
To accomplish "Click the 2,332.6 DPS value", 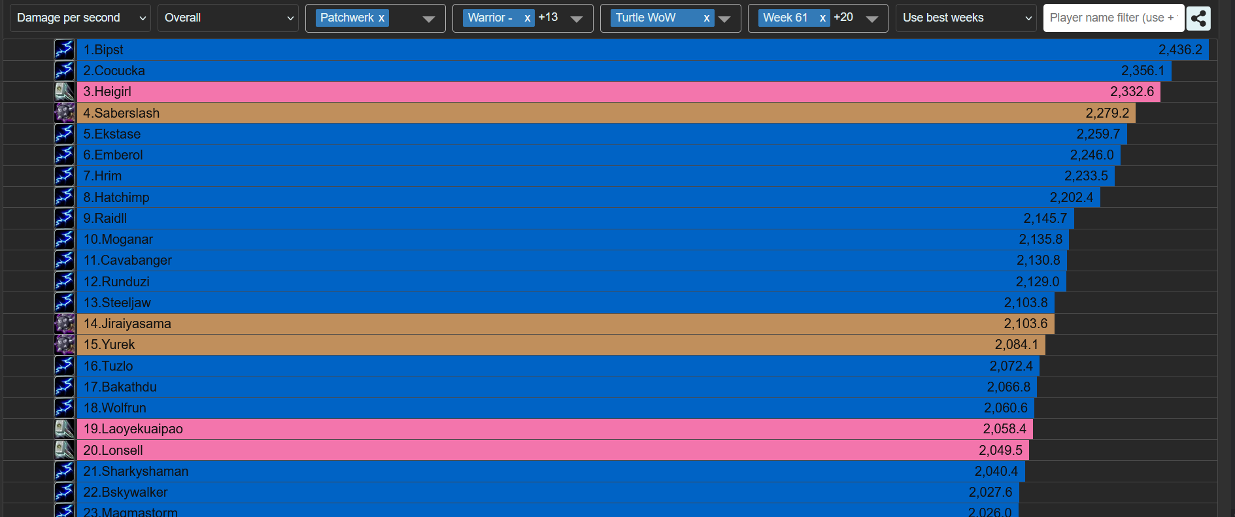I will pyautogui.click(x=1132, y=92).
